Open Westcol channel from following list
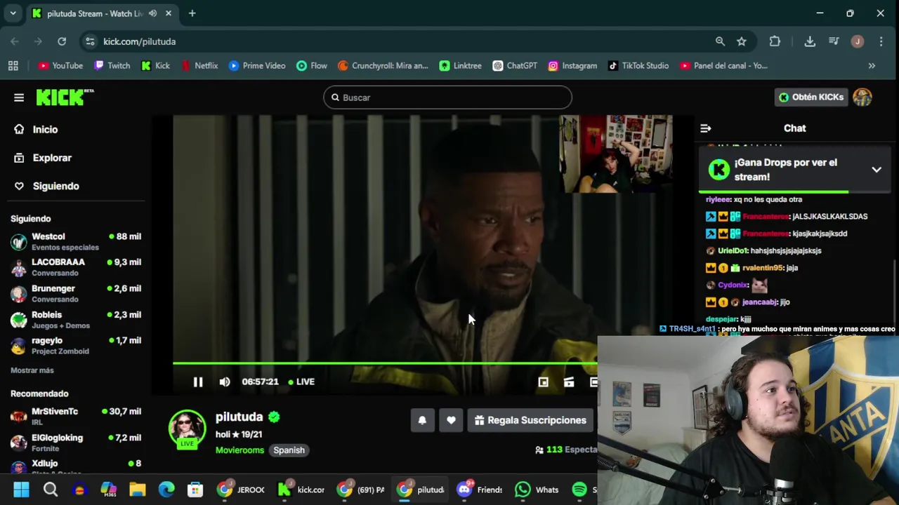The image size is (899, 505). pyautogui.click(x=76, y=241)
